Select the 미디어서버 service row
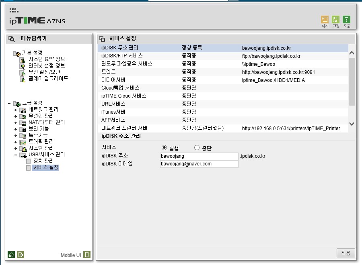Screen dimensions: 362x265 coord(223,80)
